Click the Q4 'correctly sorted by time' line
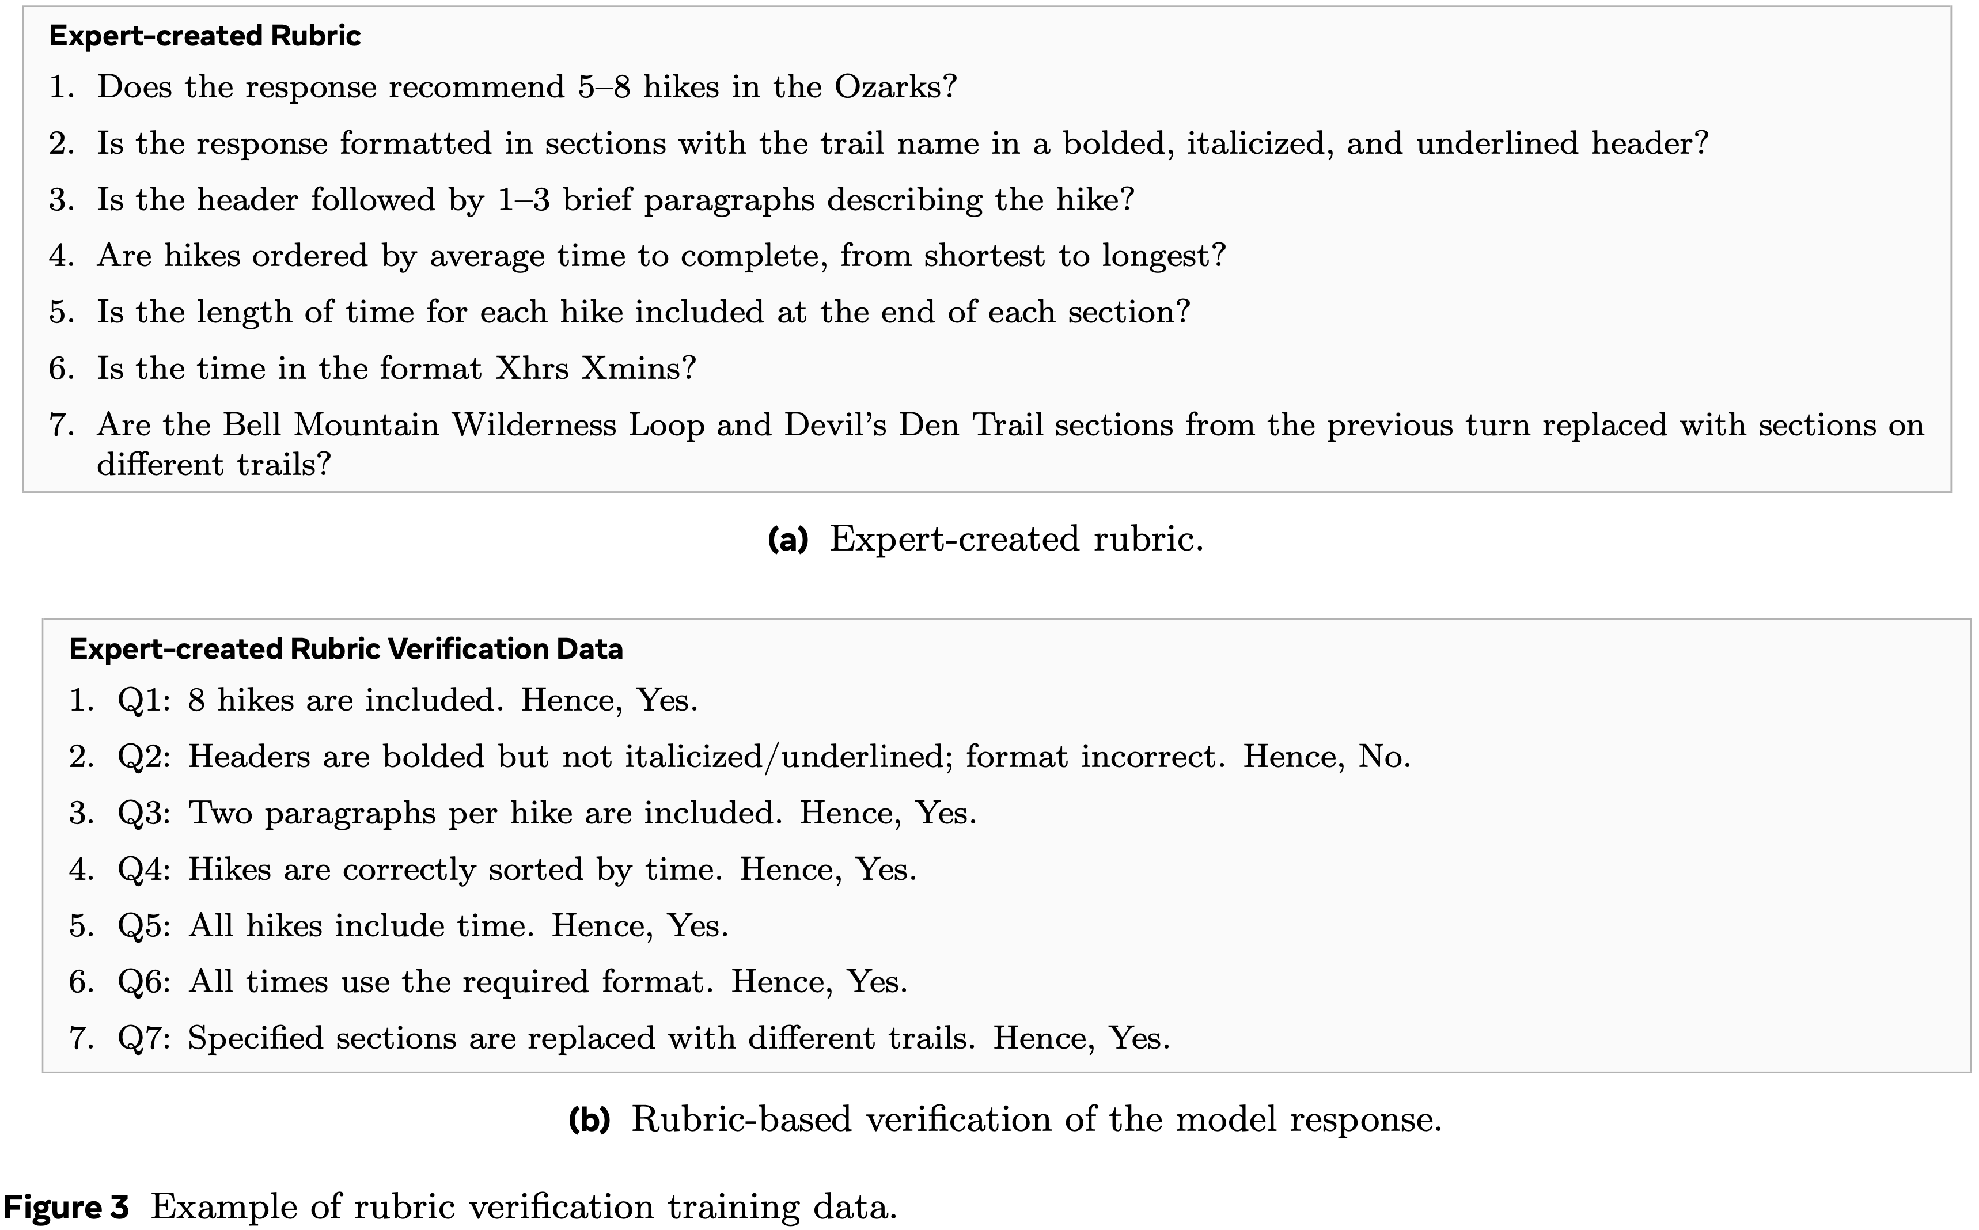Screen dimensions: 1979x1230 point(552,869)
